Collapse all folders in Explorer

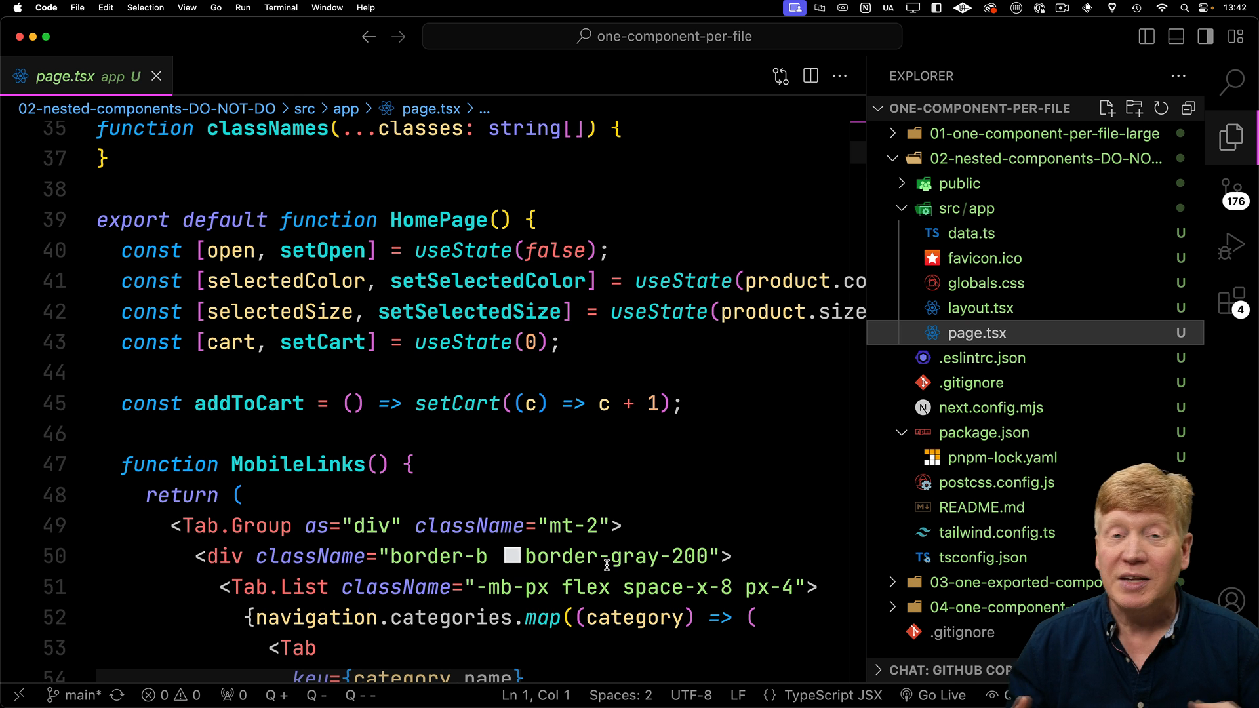coord(1188,108)
